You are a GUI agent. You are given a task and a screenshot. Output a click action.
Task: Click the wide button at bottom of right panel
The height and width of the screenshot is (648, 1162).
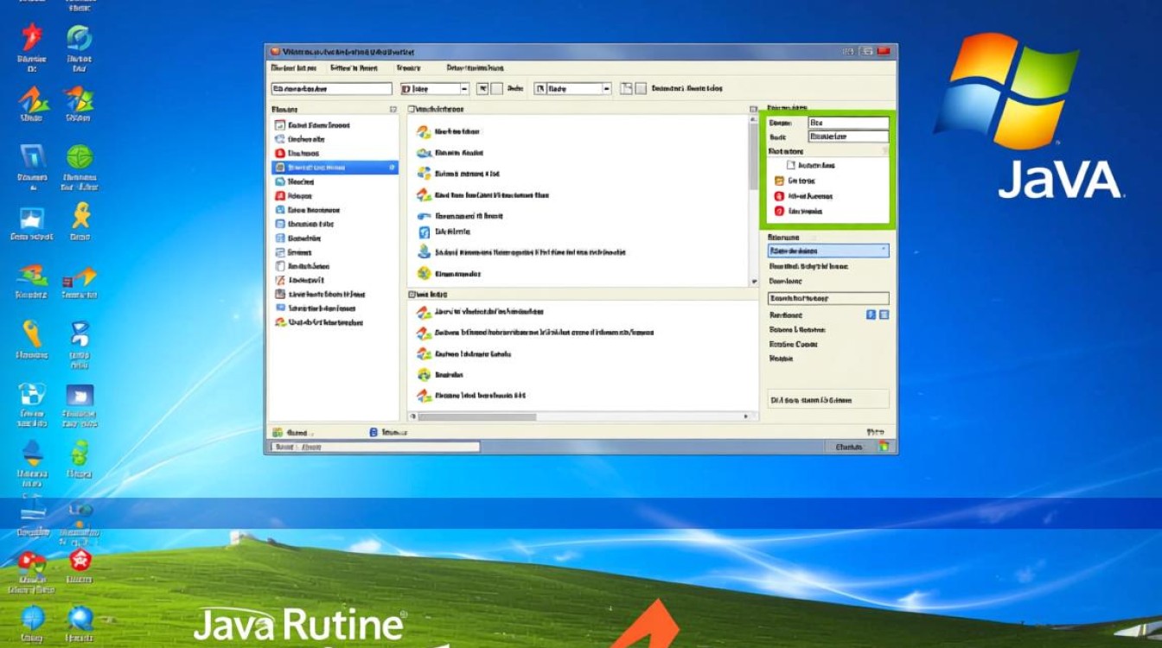click(x=827, y=399)
